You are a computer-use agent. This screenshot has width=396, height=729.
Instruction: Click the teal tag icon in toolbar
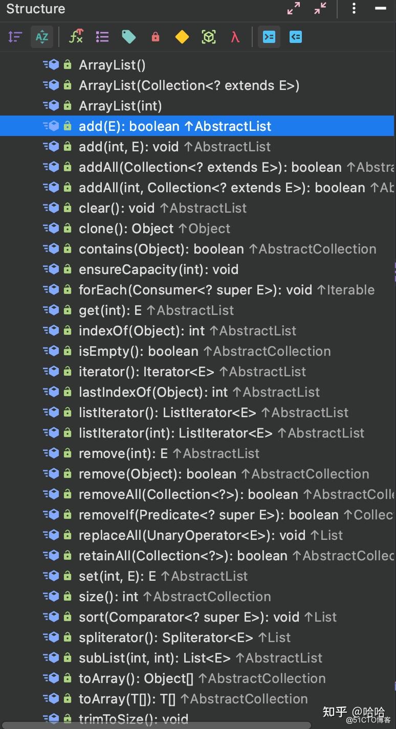pos(129,37)
